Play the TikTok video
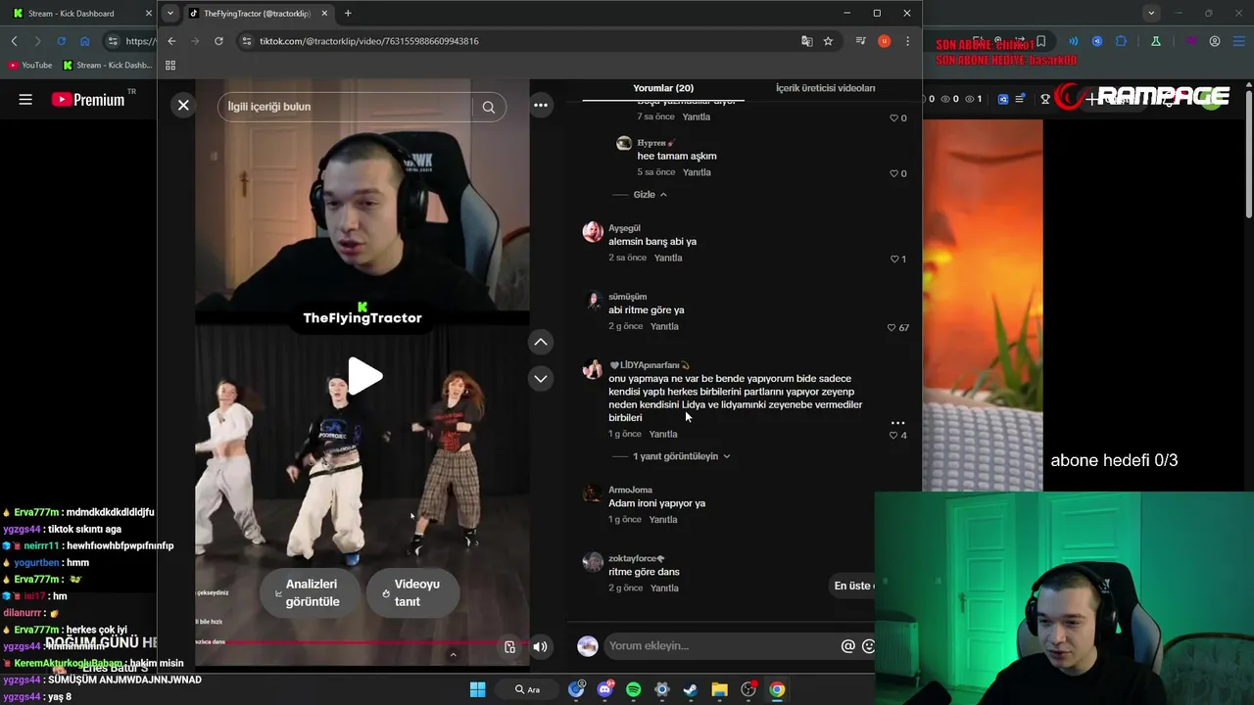1254x705 pixels. 363,376
